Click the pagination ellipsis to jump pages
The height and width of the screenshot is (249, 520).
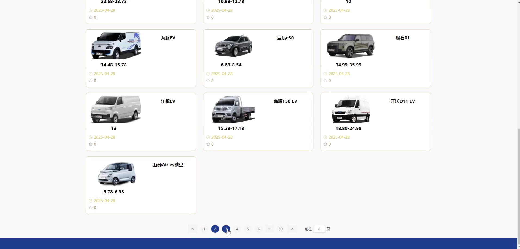tap(270, 229)
